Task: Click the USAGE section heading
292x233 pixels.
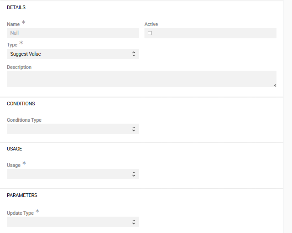Action: point(15,149)
